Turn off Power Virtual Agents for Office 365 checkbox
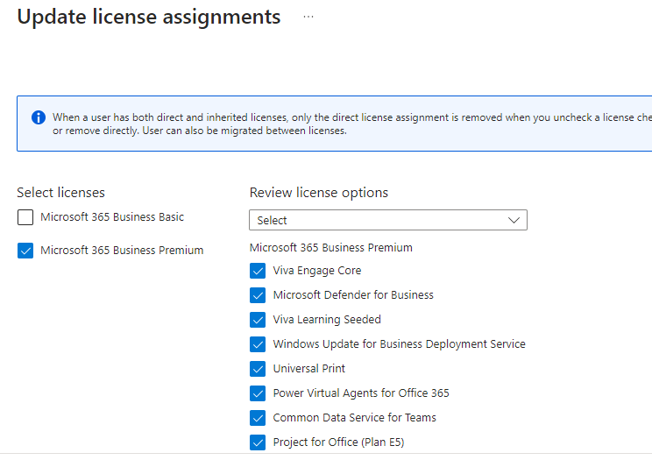Screen dimensions: 652x460 click(x=258, y=393)
